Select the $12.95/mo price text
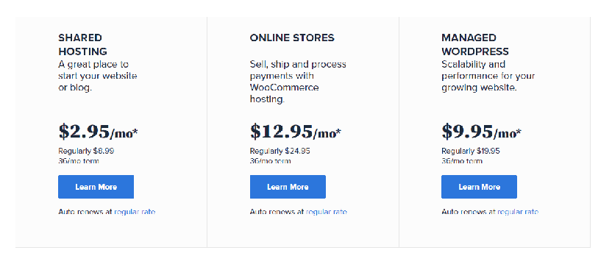This screenshot has height=267, width=612. 296,132
